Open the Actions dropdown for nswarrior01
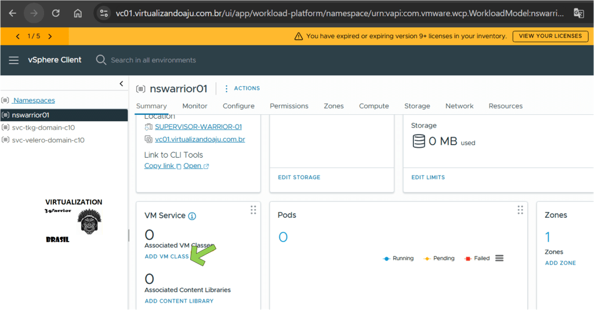Image resolution: width=594 pixels, height=310 pixels. (x=242, y=89)
